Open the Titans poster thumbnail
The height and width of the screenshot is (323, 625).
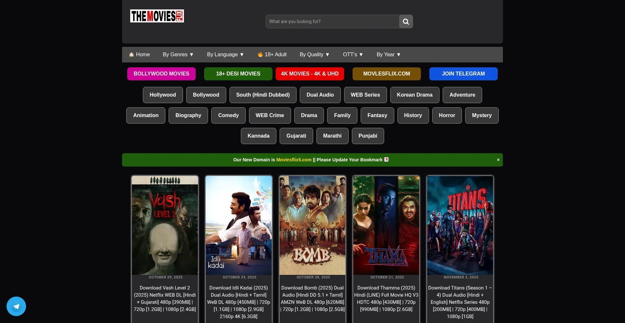[460, 225]
